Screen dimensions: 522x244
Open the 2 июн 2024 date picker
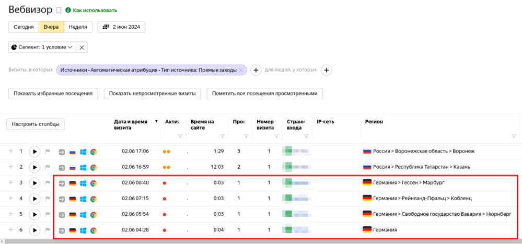(x=121, y=27)
